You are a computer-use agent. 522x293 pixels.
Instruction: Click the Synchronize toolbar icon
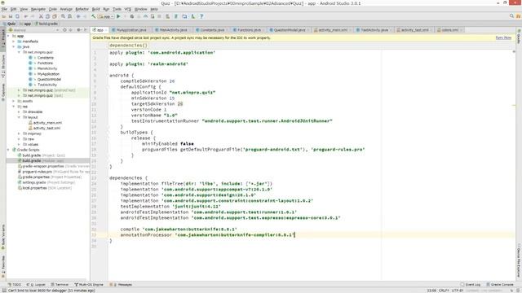coord(17,16)
